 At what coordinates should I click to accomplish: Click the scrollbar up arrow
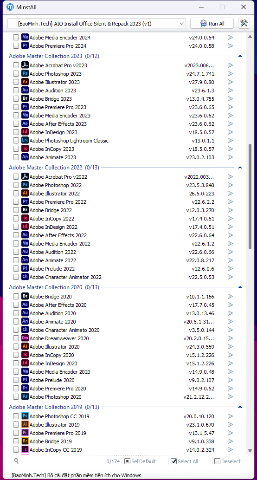point(250,36)
